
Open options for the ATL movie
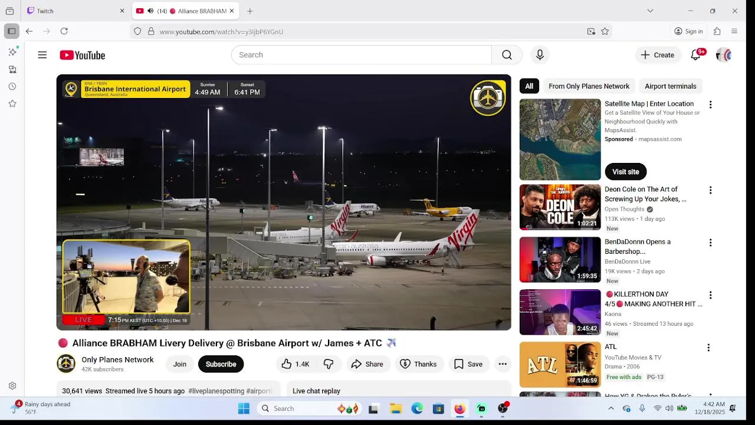point(708,348)
